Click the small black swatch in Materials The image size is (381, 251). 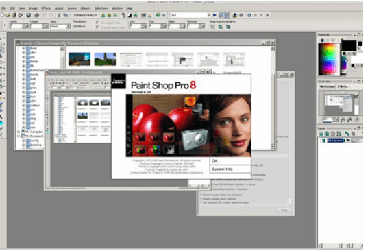[x=360, y=43]
